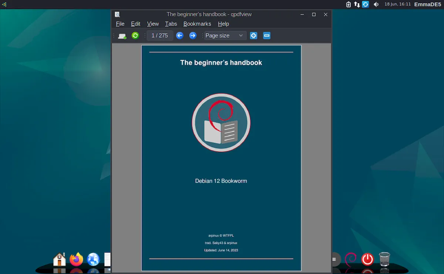This screenshot has width=444, height=274.
Task: Click the blue sync update tray icon
Action: point(366,4)
